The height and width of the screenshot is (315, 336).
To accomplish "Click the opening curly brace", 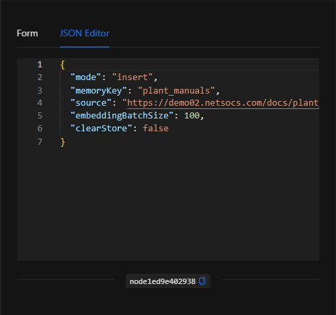I will [x=62, y=65].
